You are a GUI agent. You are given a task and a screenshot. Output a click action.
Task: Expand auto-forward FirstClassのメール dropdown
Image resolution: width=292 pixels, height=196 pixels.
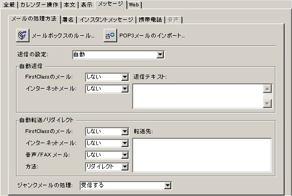[107, 132]
